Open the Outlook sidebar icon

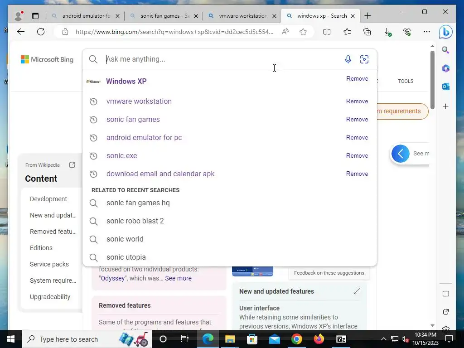446,87
